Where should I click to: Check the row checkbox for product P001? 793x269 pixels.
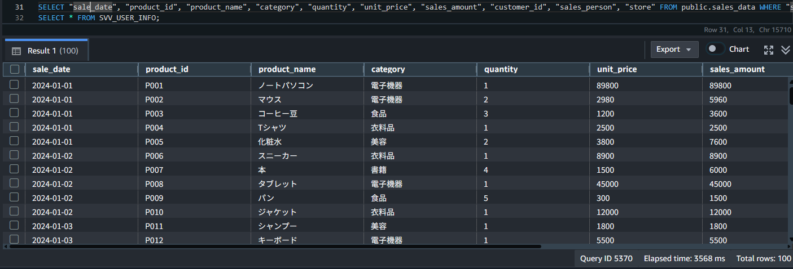coord(14,85)
